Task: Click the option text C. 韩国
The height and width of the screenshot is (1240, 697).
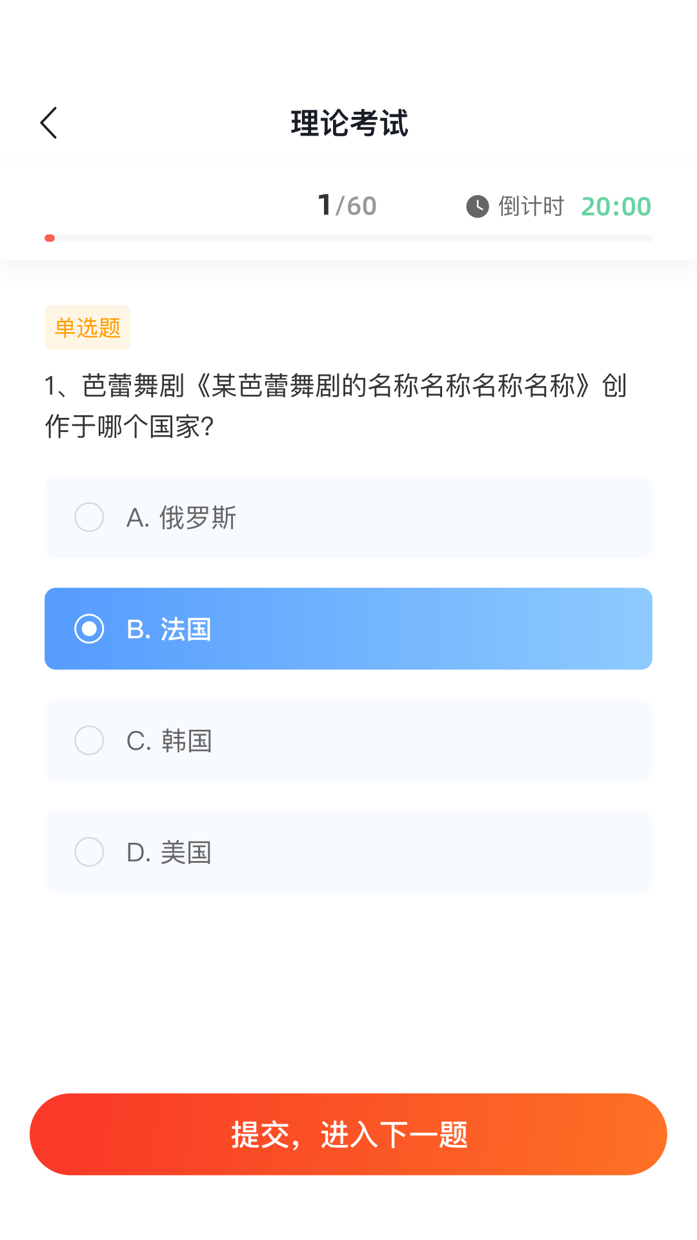Action: pos(169,741)
